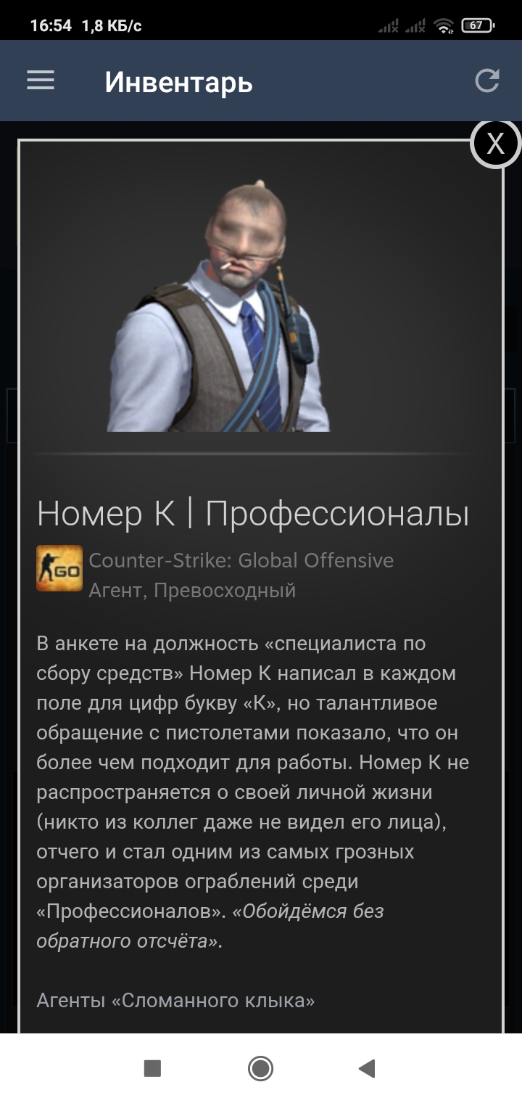Close the item details popup

[496, 144]
